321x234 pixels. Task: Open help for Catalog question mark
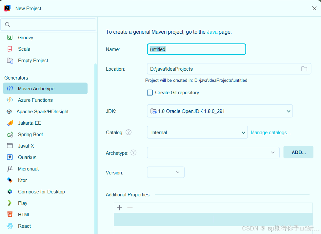tap(128, 132)
